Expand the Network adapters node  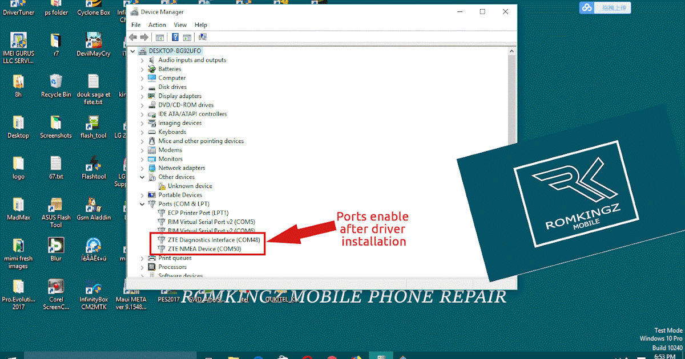[142, 168]
